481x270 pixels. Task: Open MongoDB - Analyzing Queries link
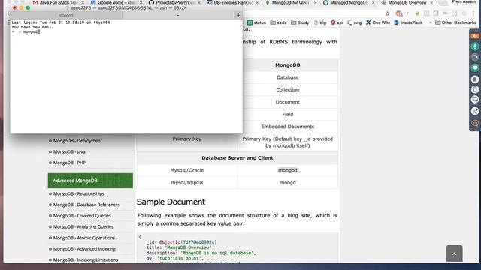coord(83,226)
